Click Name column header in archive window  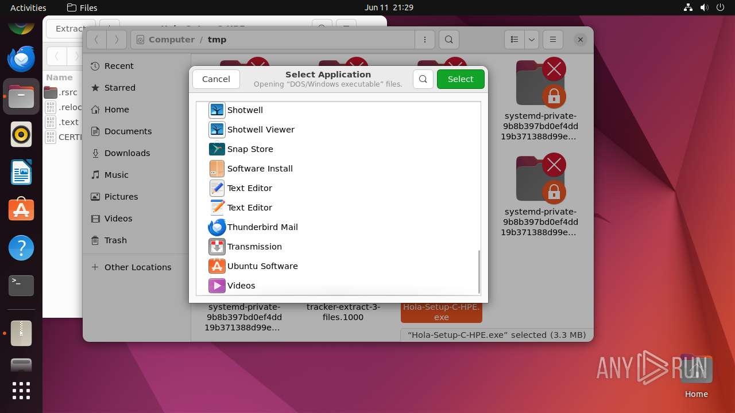tap(59, 77)
